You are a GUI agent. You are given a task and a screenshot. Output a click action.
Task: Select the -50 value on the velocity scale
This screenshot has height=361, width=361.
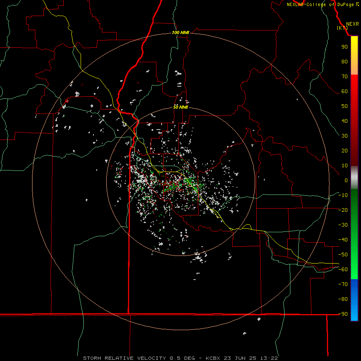(343, 255)
